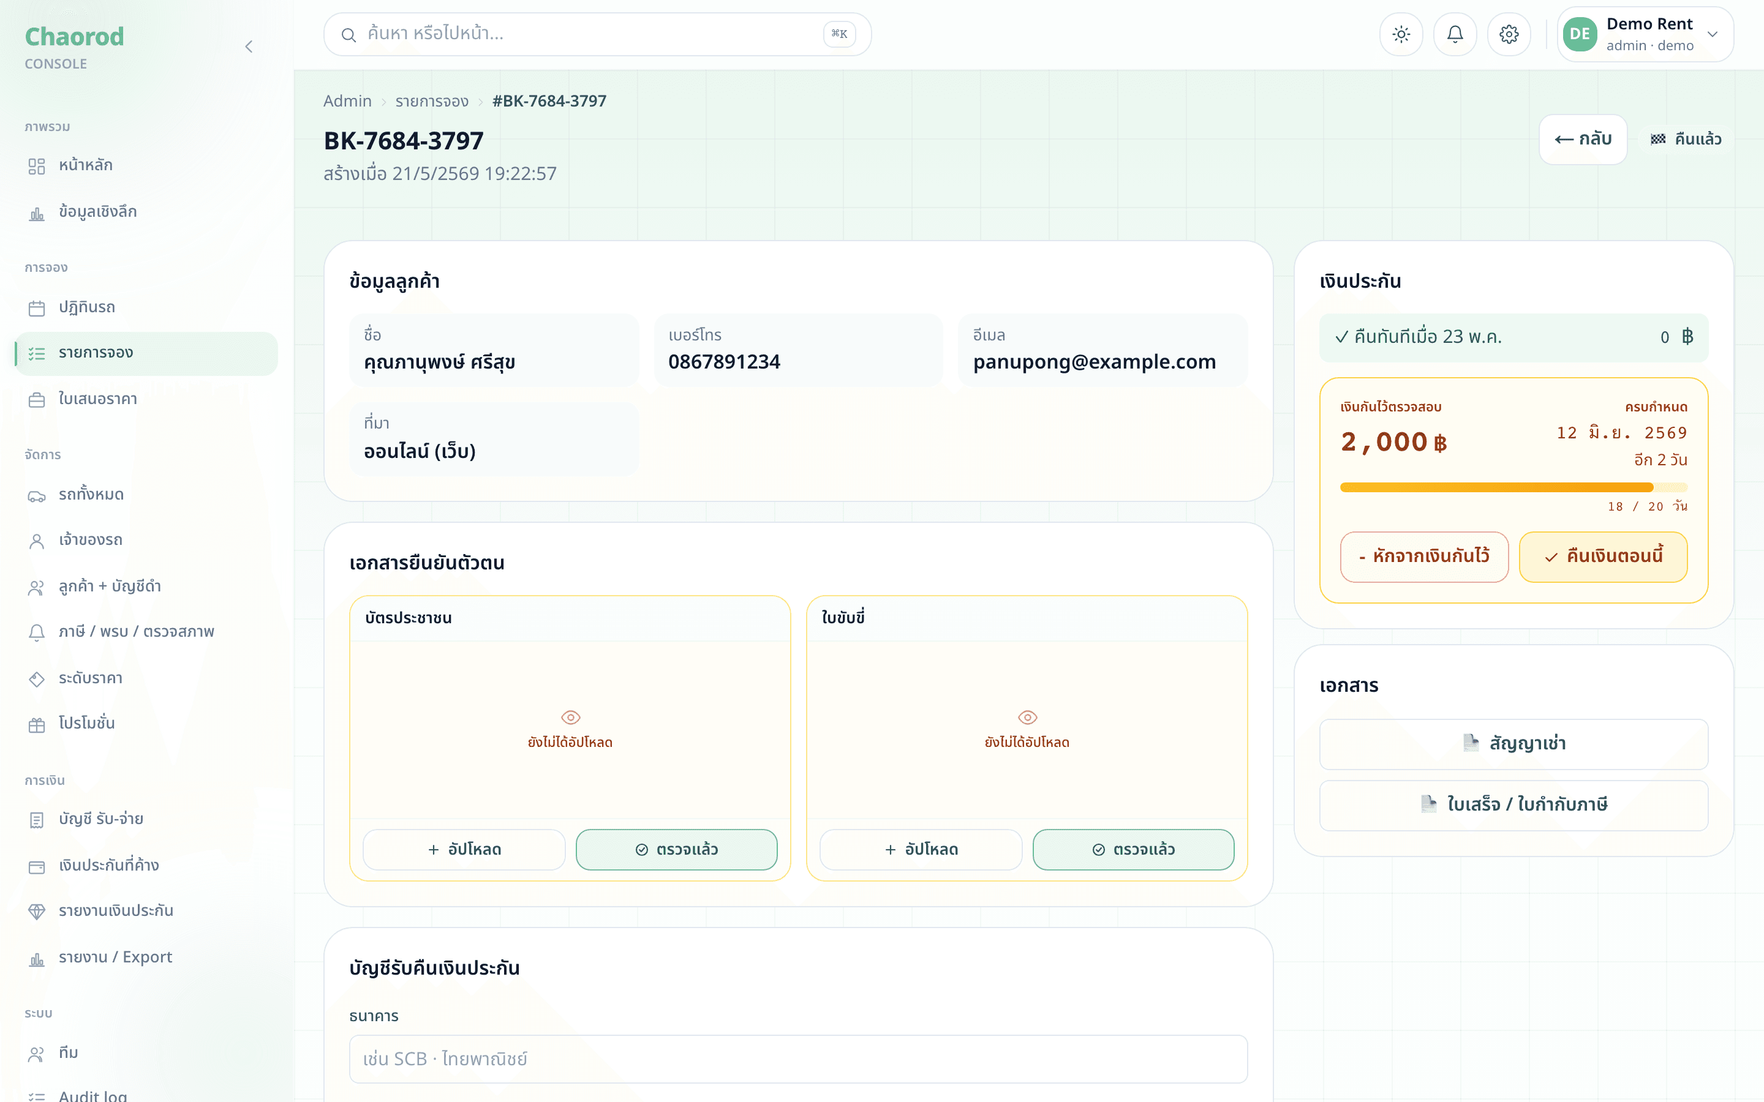Click the รายงานเงินประกัน diamond icon
This screenshot has height=1102, width=1764.
[37, 912]
